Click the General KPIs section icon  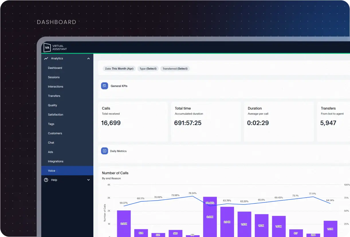[105, 86]
